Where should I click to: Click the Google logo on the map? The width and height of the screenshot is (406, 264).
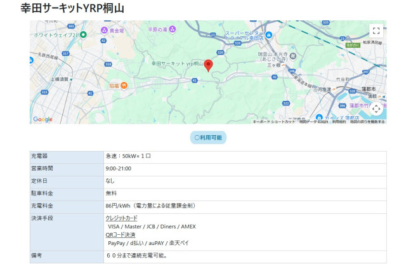click(43, 119)
